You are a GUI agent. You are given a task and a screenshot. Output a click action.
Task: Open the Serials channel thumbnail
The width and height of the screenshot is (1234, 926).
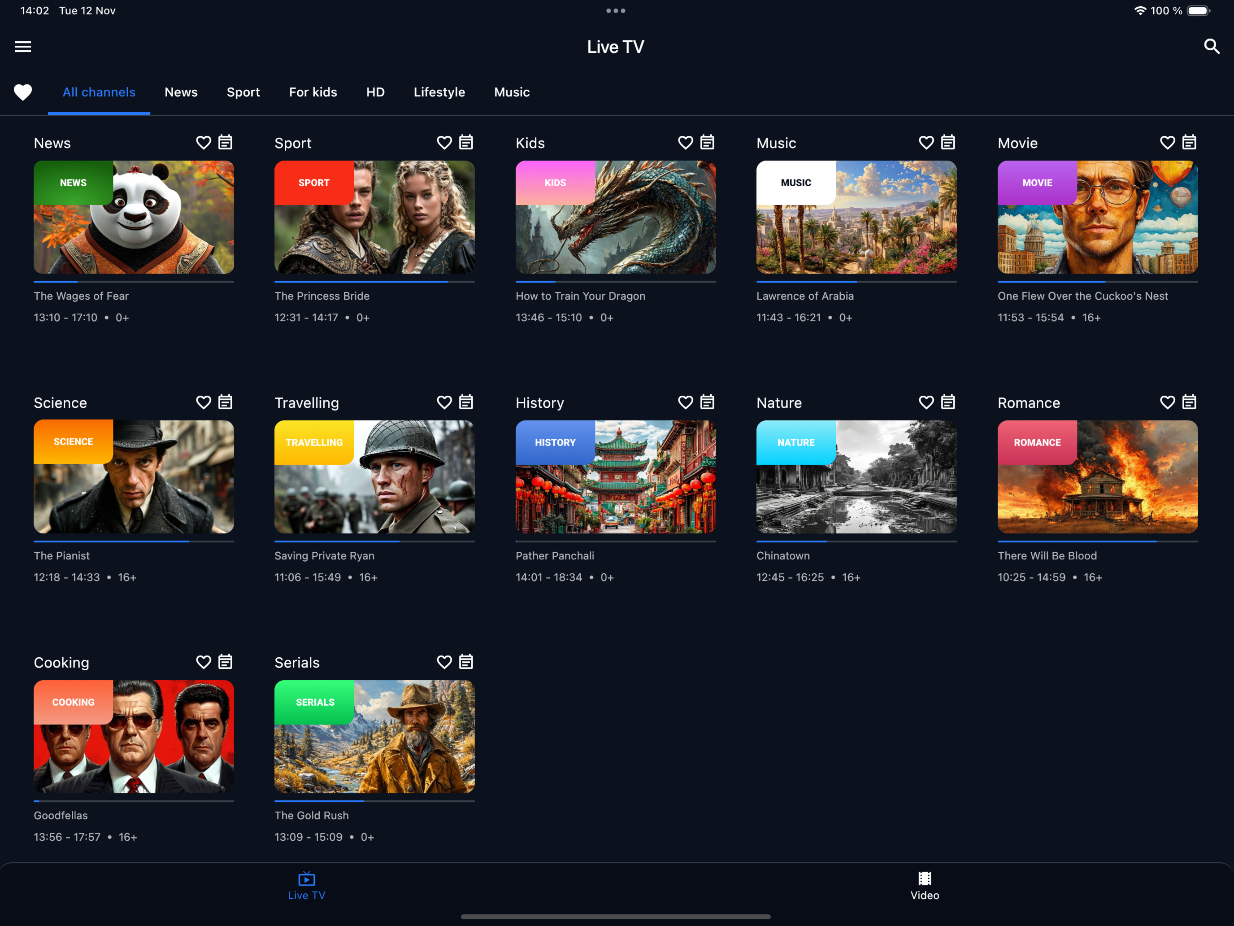(x=374, y=736)
